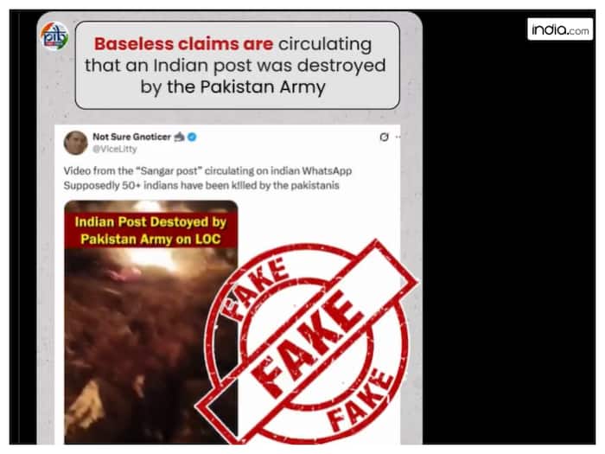Play the embedded tweet video

(x=151, y=322)
